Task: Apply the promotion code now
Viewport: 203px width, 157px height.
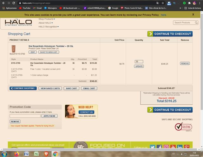Action: pos(49,116)
